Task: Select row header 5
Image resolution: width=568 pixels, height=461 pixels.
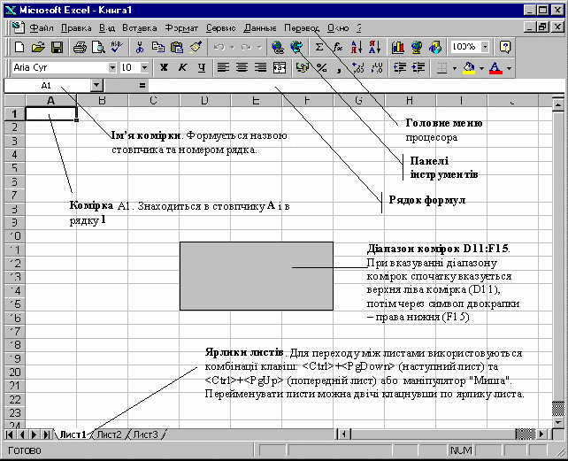Action: 14,168
